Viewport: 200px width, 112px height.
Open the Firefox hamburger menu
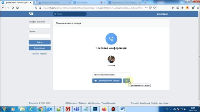(x=198, y=8)
